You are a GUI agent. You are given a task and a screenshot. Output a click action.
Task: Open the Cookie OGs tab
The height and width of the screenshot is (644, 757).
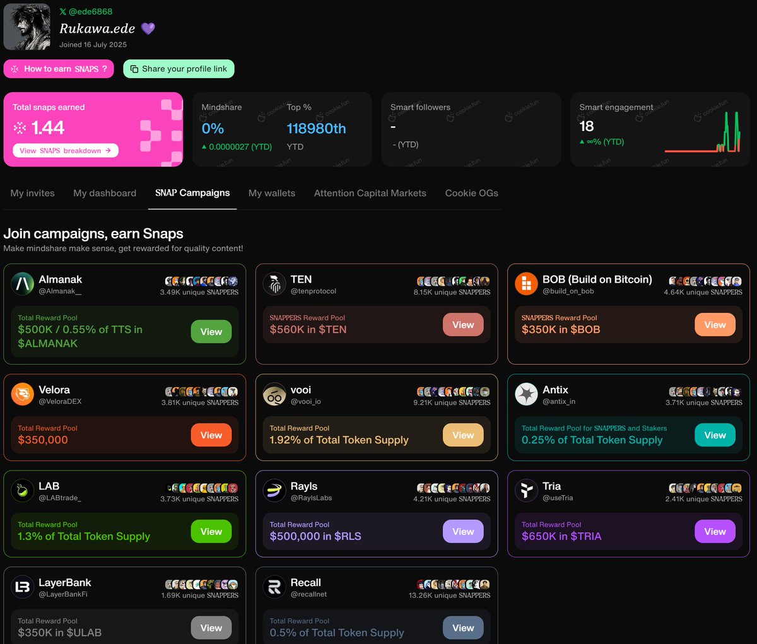(x=472, y=193)
